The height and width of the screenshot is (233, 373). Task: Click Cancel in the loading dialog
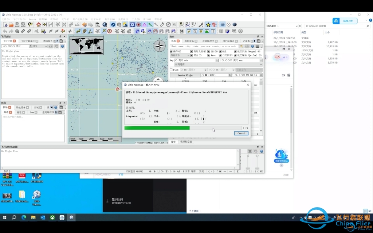coord(241,133)
